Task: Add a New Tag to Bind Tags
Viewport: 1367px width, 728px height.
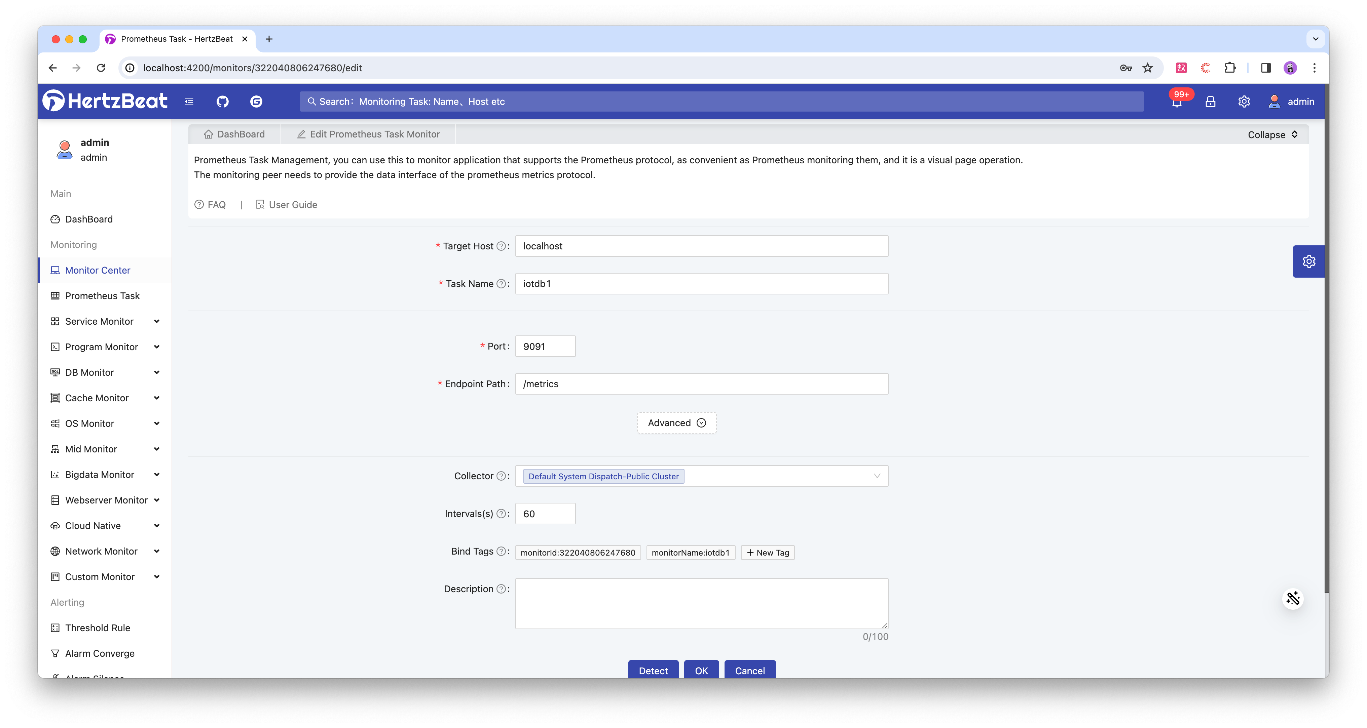Action: 767,553
